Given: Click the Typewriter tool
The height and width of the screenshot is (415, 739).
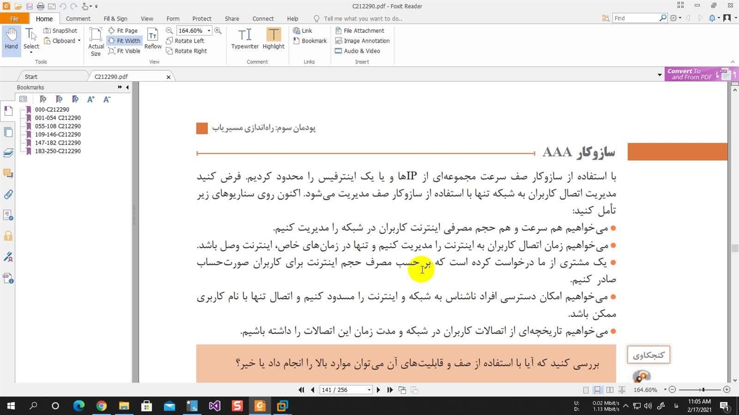Looking at the screenshot, I should click(x=245, y=39).
